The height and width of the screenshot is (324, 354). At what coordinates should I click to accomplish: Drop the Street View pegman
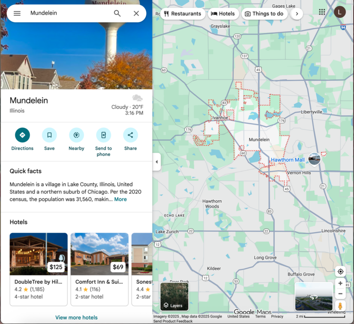[x=340, y=306]
